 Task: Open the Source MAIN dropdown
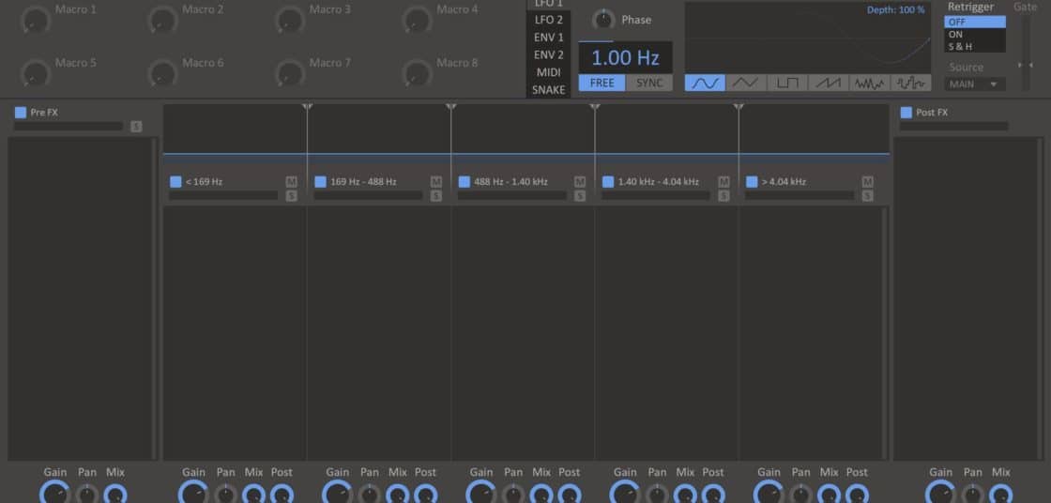[x=975, y=84]
